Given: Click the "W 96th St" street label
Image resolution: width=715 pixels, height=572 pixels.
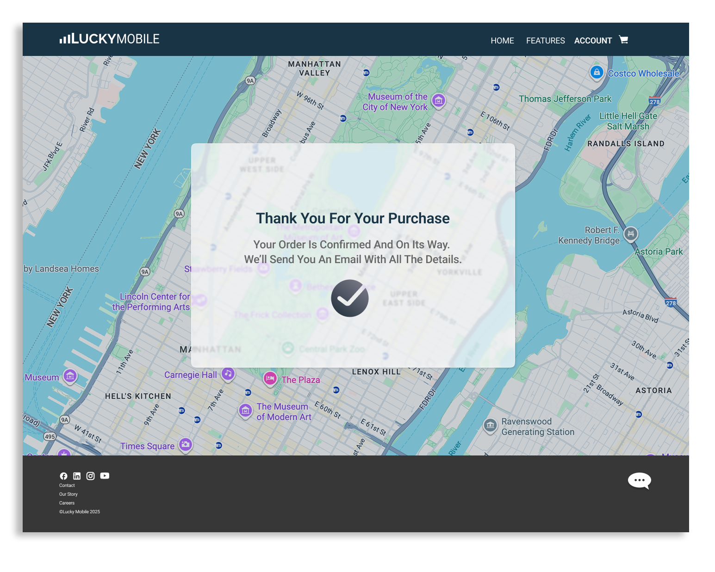Looking at the screenshot, I should pyautogui.click(x=310, y=100).
